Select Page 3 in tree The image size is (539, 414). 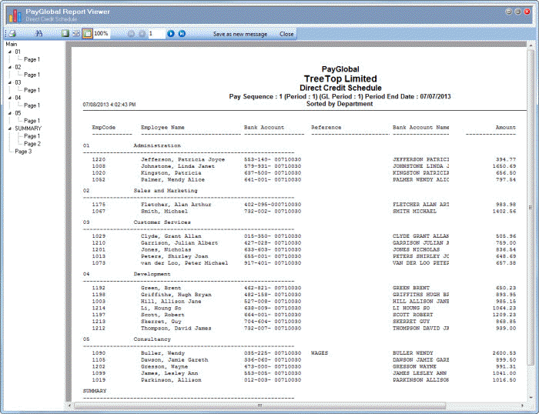click(23, 152)
